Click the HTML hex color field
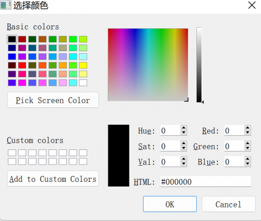 [206, 182]
